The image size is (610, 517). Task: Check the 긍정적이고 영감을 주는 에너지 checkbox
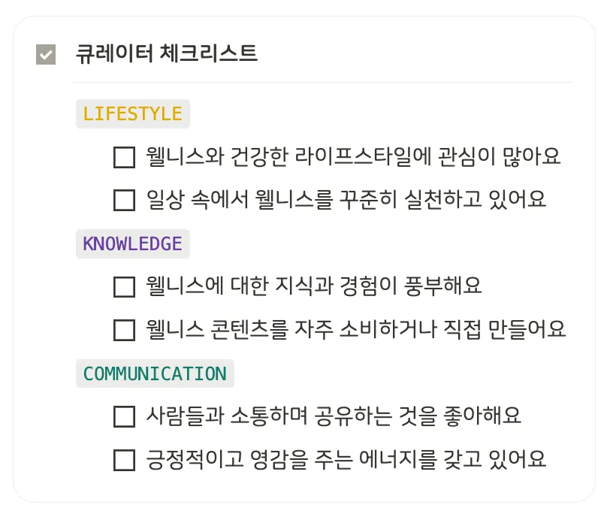[125, 460]
